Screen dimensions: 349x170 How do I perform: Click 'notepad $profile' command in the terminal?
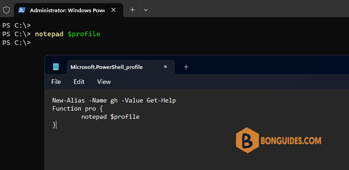68,34
